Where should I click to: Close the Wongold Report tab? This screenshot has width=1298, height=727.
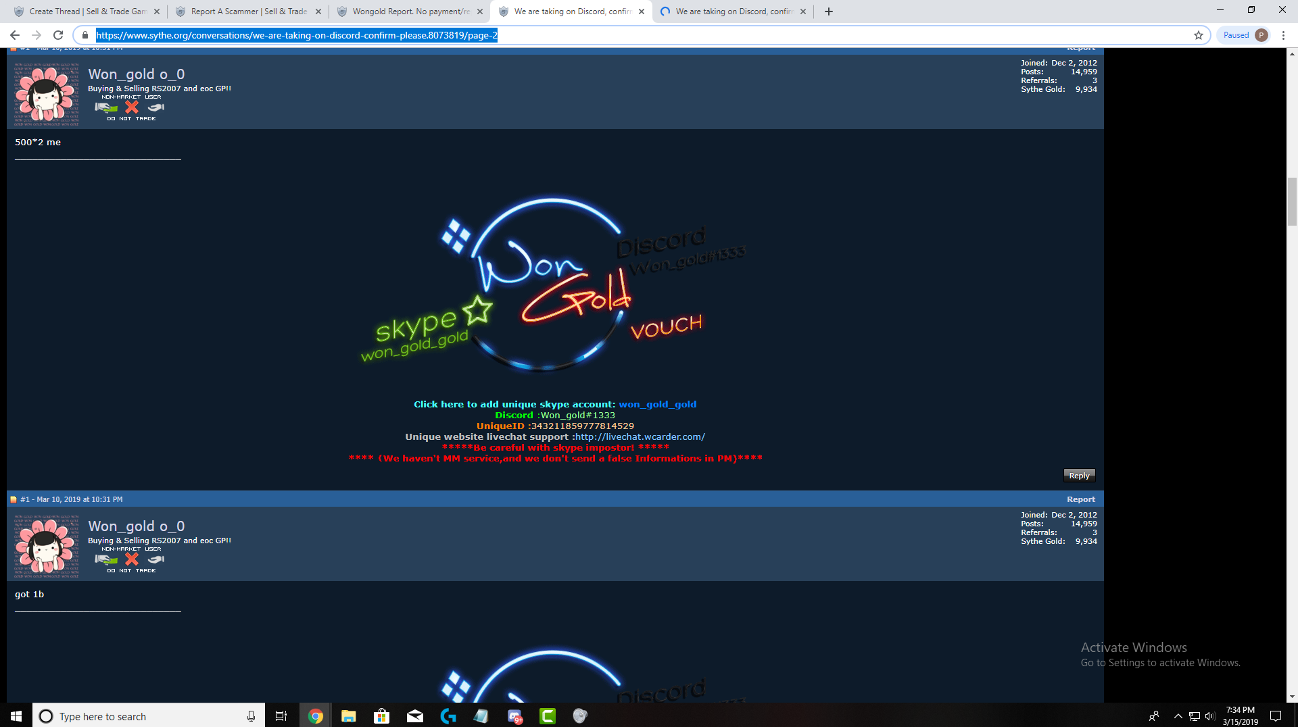[x=480, y=11]
